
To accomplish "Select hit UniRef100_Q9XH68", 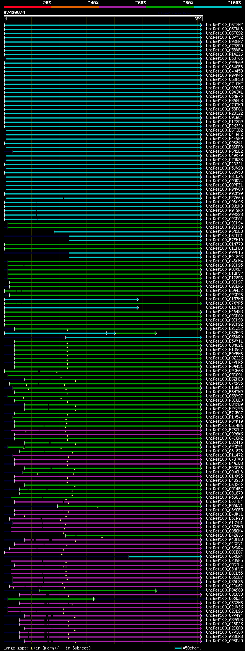I will (224, 371).
